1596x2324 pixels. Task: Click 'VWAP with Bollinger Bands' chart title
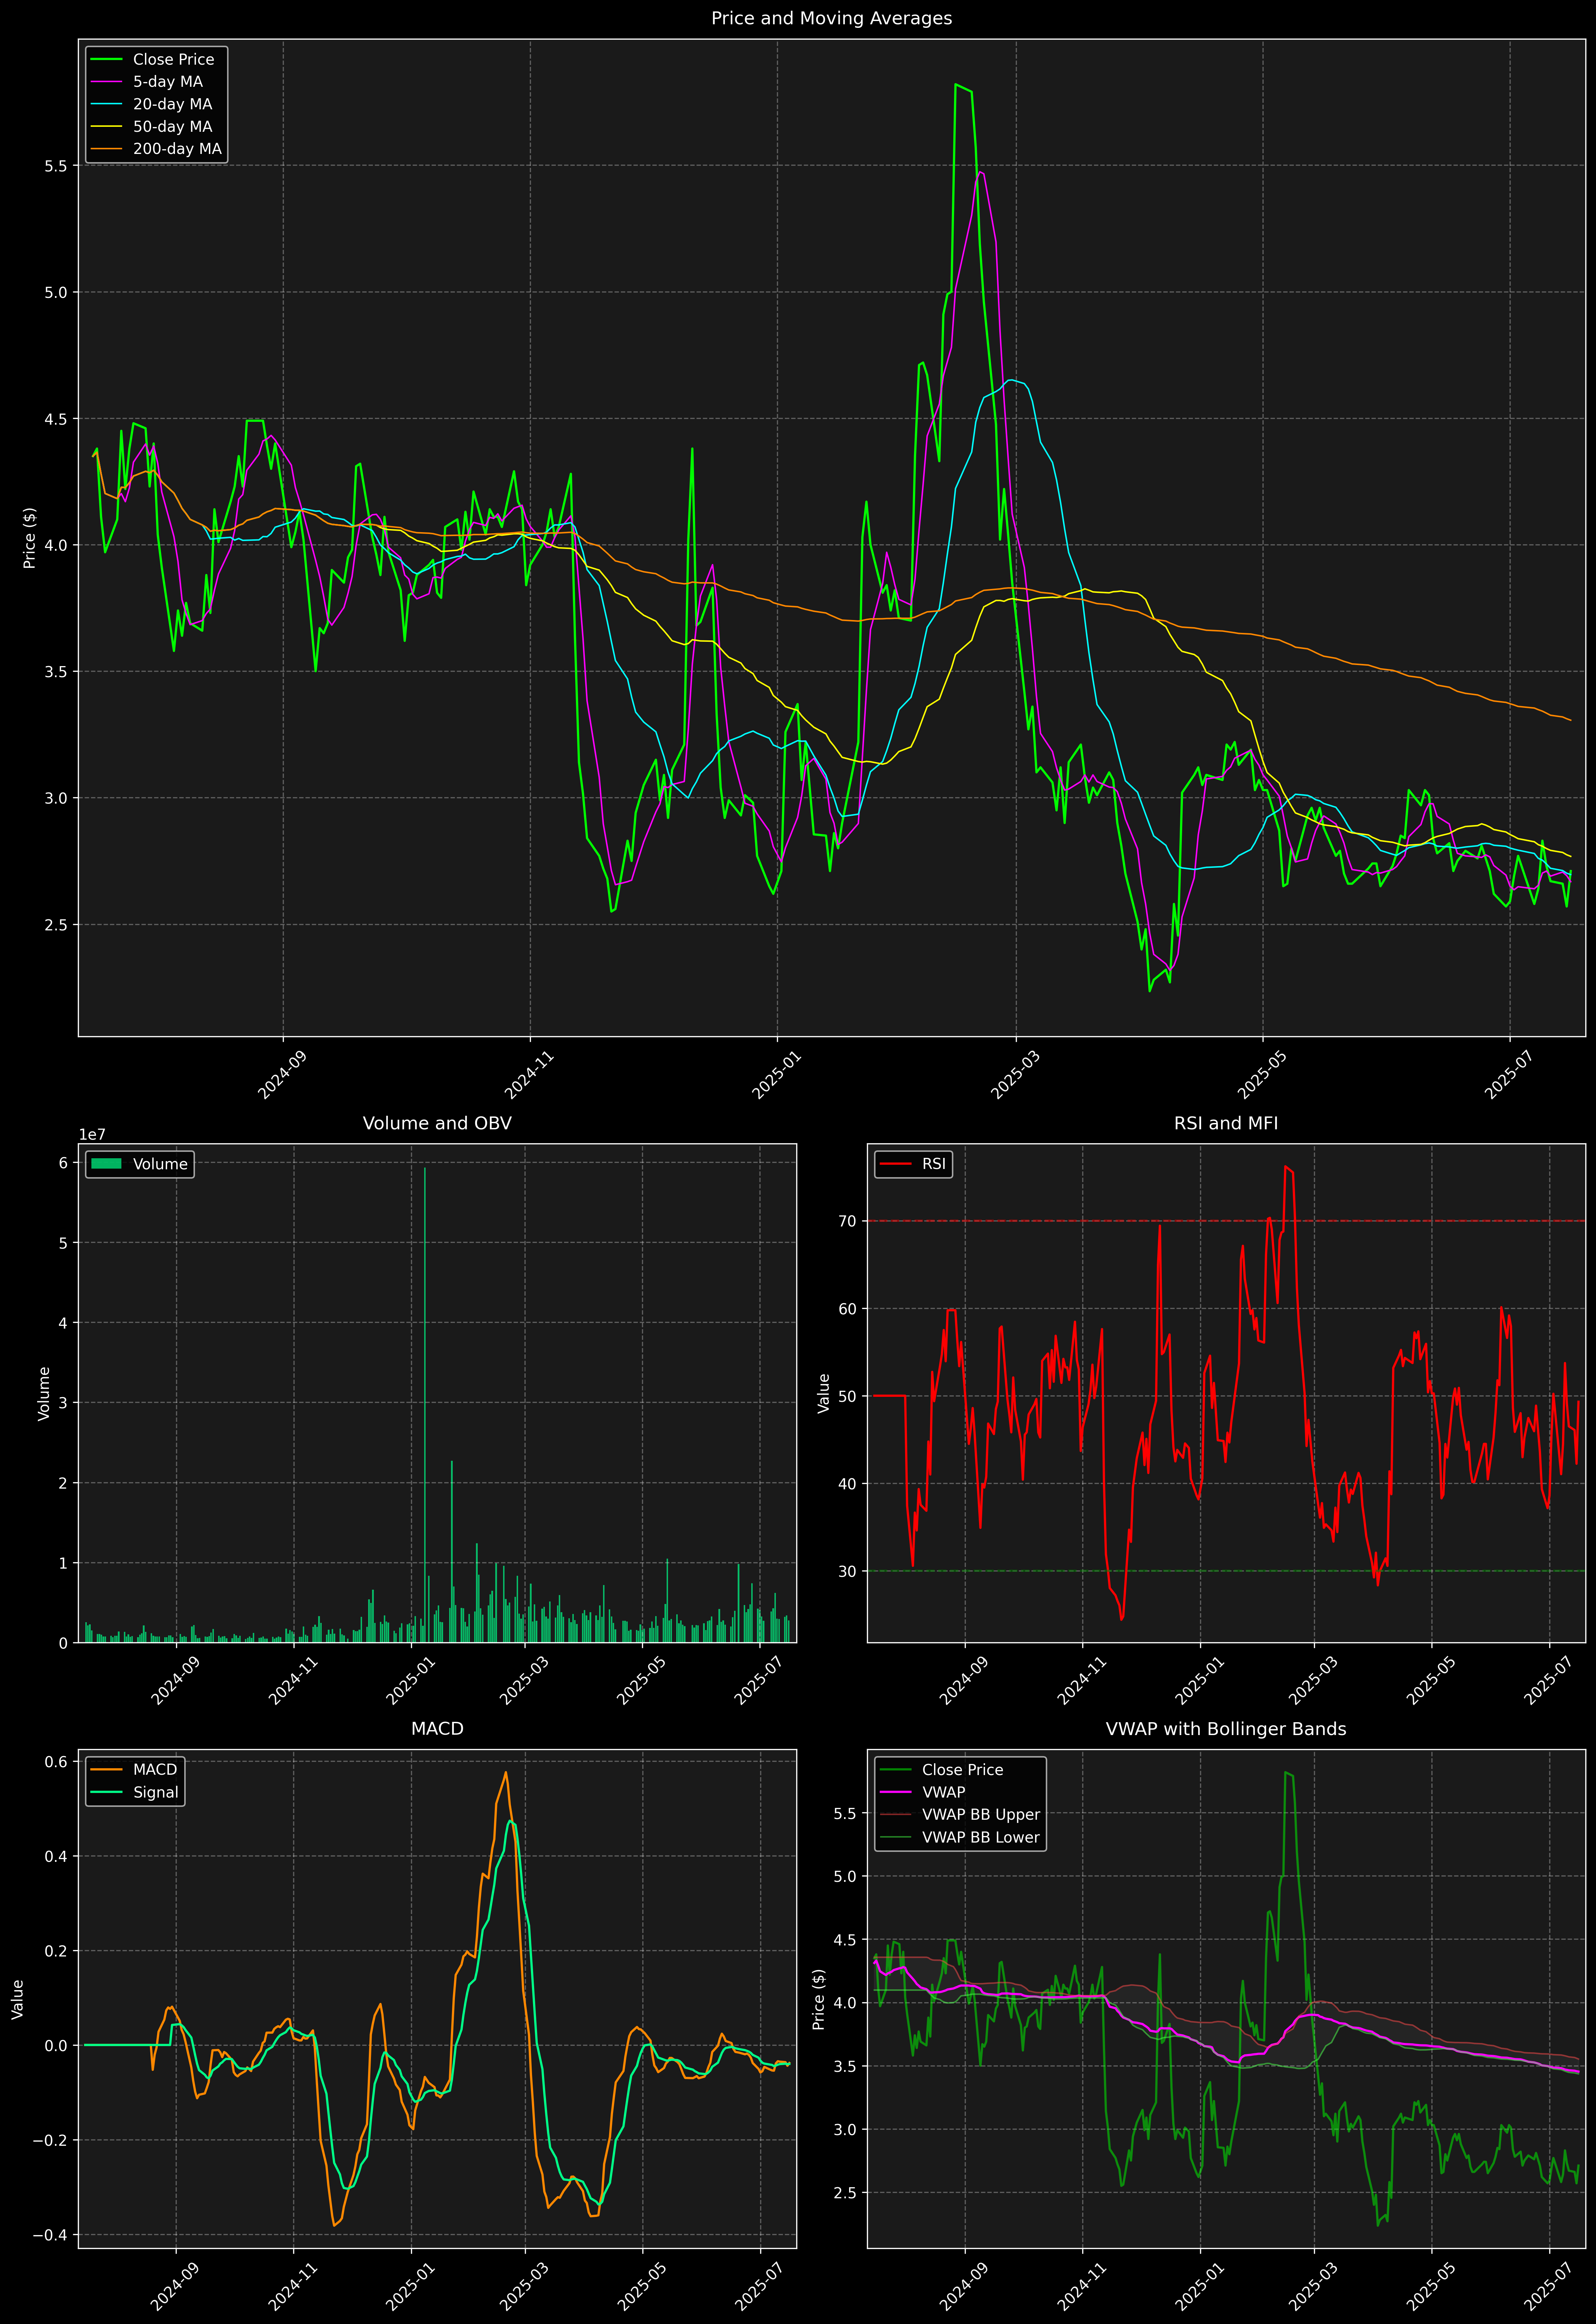(1226, 1729)
